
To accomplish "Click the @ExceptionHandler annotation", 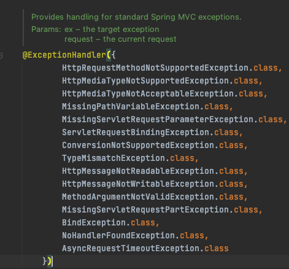I will pyautogui.click(x=64, y=55).
